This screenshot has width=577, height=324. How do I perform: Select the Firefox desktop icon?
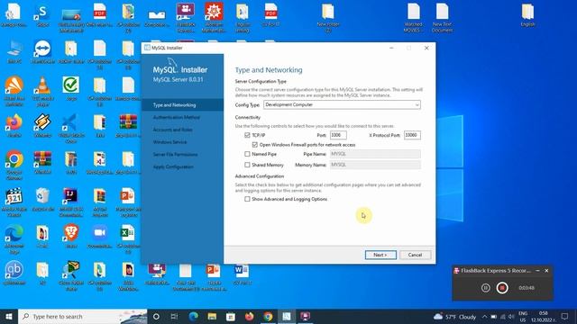14,126
